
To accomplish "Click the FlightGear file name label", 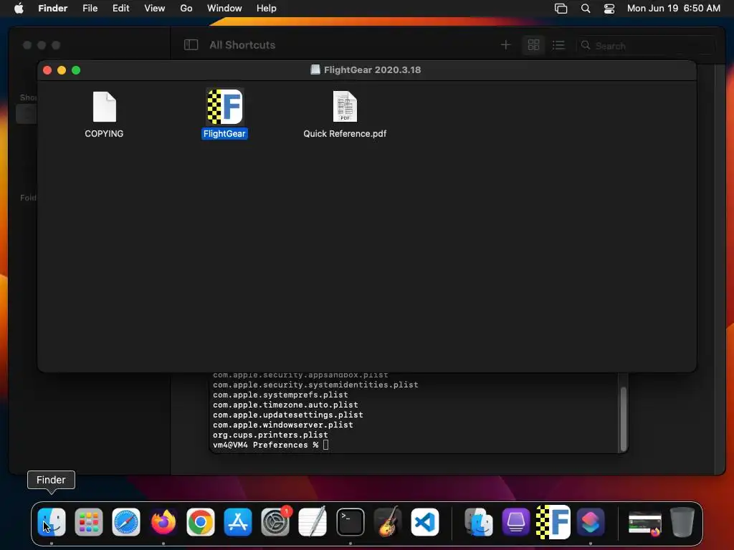I will click(224, 134).
